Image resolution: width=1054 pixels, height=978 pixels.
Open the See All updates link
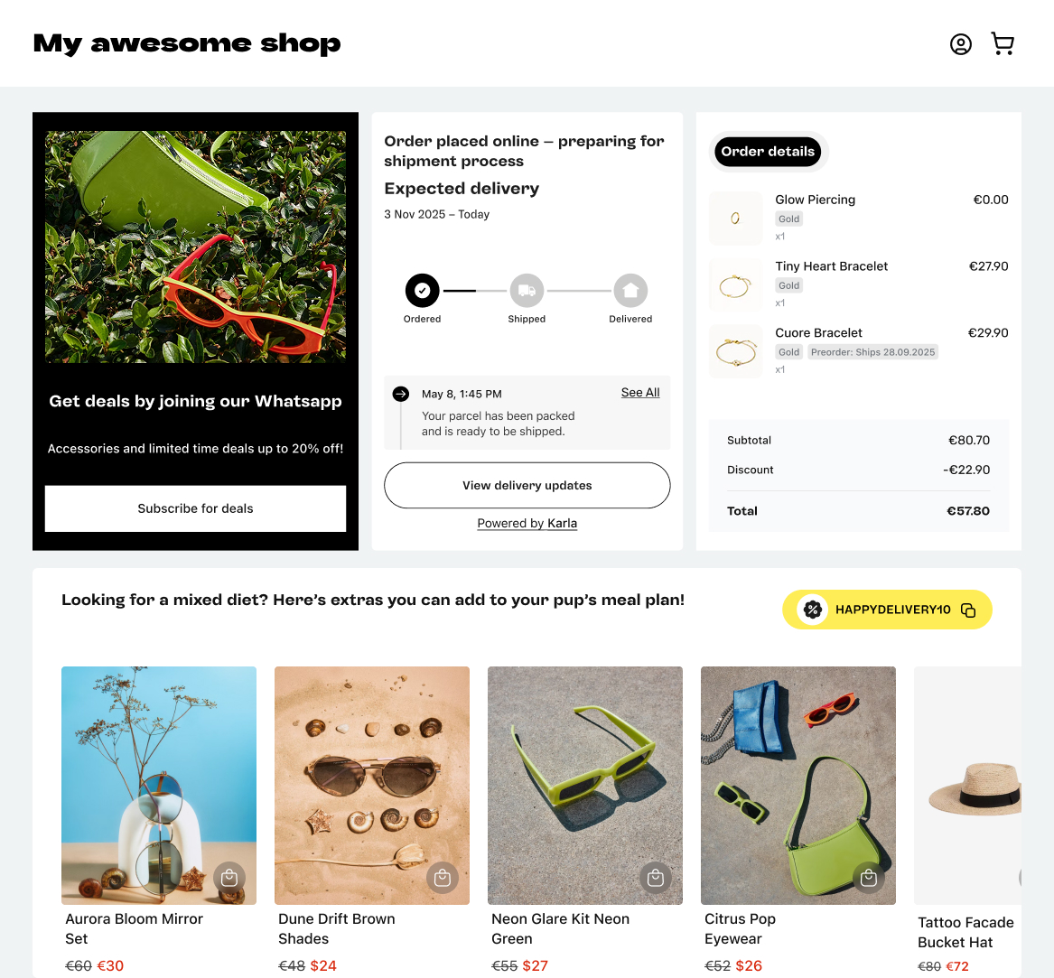tap(640, 393)
